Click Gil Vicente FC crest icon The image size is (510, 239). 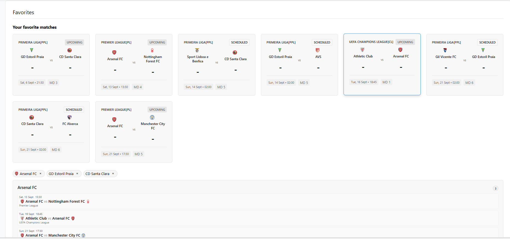click(445, 50)
